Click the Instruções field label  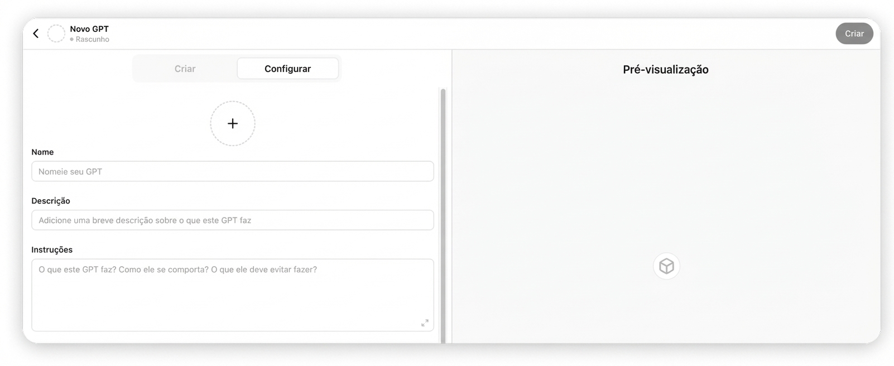(x=52, y=250)
